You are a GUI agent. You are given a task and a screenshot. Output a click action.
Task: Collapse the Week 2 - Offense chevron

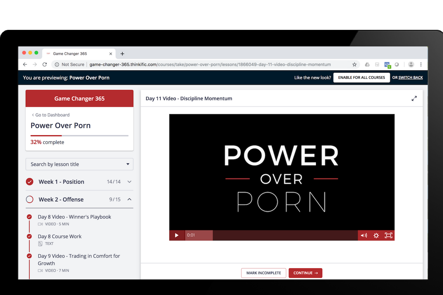tap(129, 199)
